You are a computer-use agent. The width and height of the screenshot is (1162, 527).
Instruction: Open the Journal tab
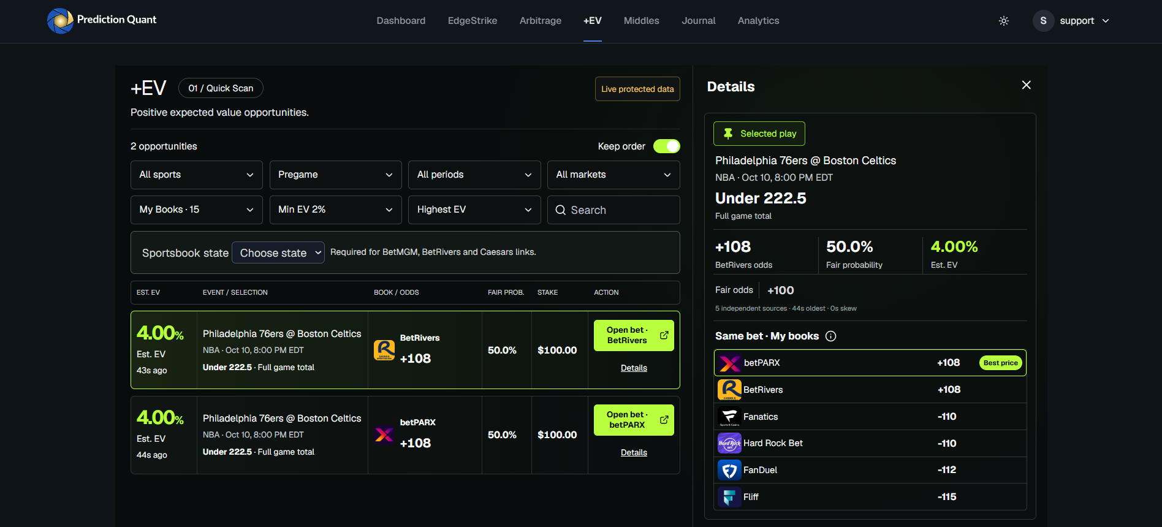point(699,21)
